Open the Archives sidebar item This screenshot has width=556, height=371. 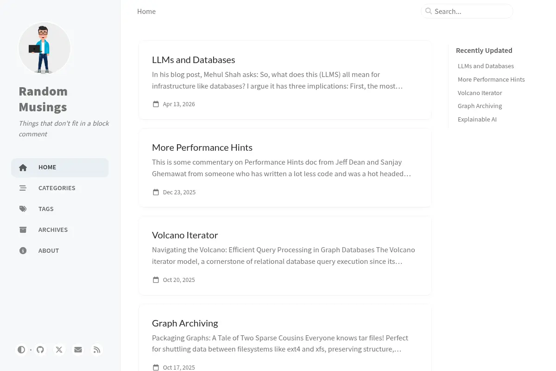(60, 230)
